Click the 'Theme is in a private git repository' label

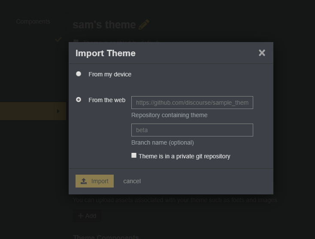pos(184,156)
